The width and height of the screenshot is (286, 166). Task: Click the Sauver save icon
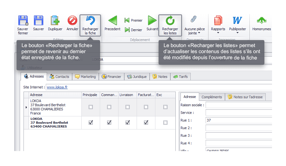38,20
